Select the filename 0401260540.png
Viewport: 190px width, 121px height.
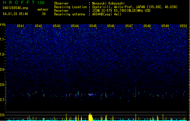(15, 8)
